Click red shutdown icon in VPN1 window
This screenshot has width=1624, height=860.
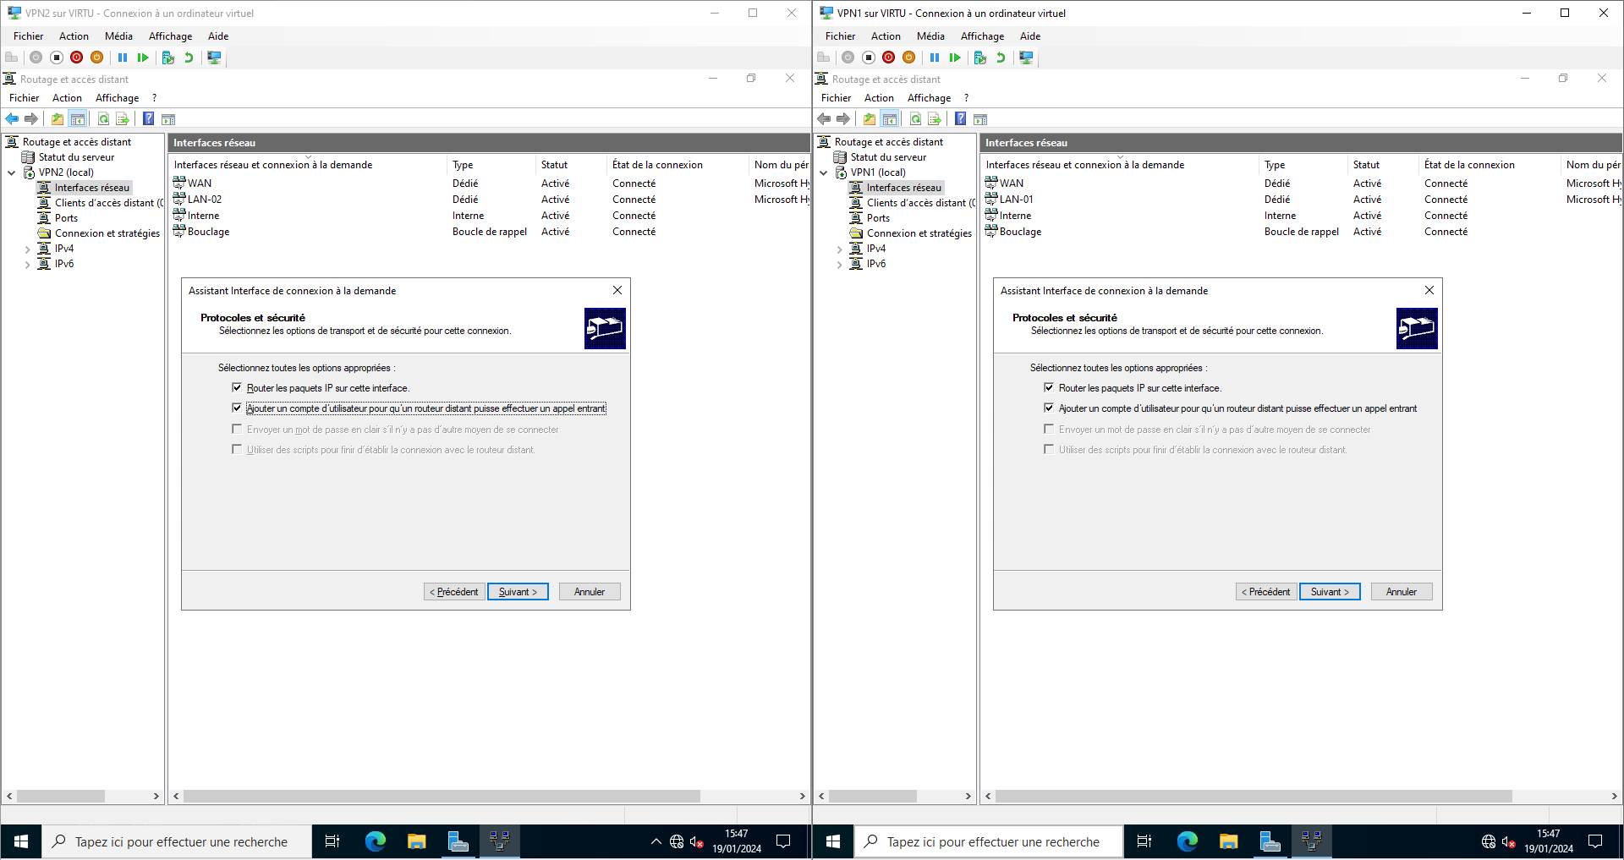coord(888,58)
